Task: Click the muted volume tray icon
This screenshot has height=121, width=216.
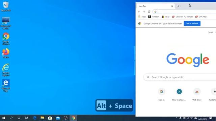Action: tap(192, 118)
